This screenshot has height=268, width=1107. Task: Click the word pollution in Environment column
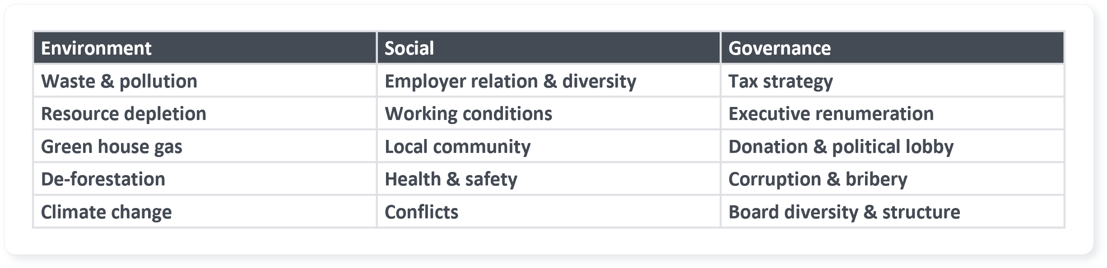158,82
